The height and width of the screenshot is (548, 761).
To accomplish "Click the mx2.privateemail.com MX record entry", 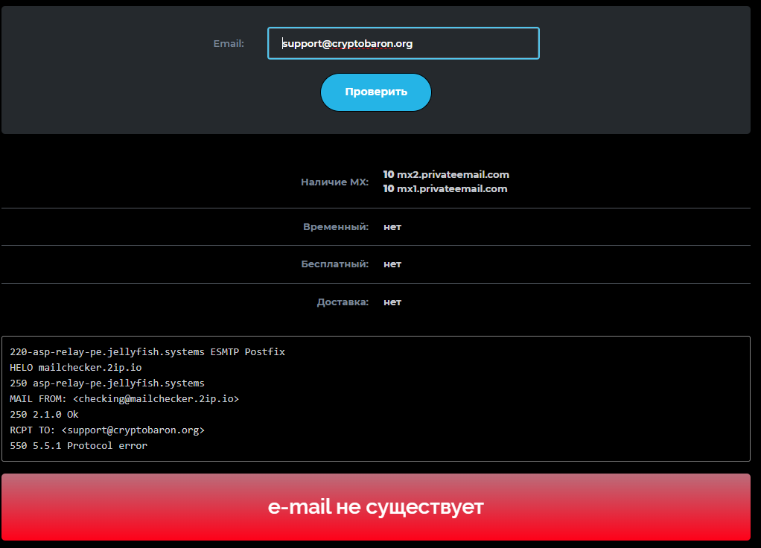I will pyautogui.click(x=446, y=174).
